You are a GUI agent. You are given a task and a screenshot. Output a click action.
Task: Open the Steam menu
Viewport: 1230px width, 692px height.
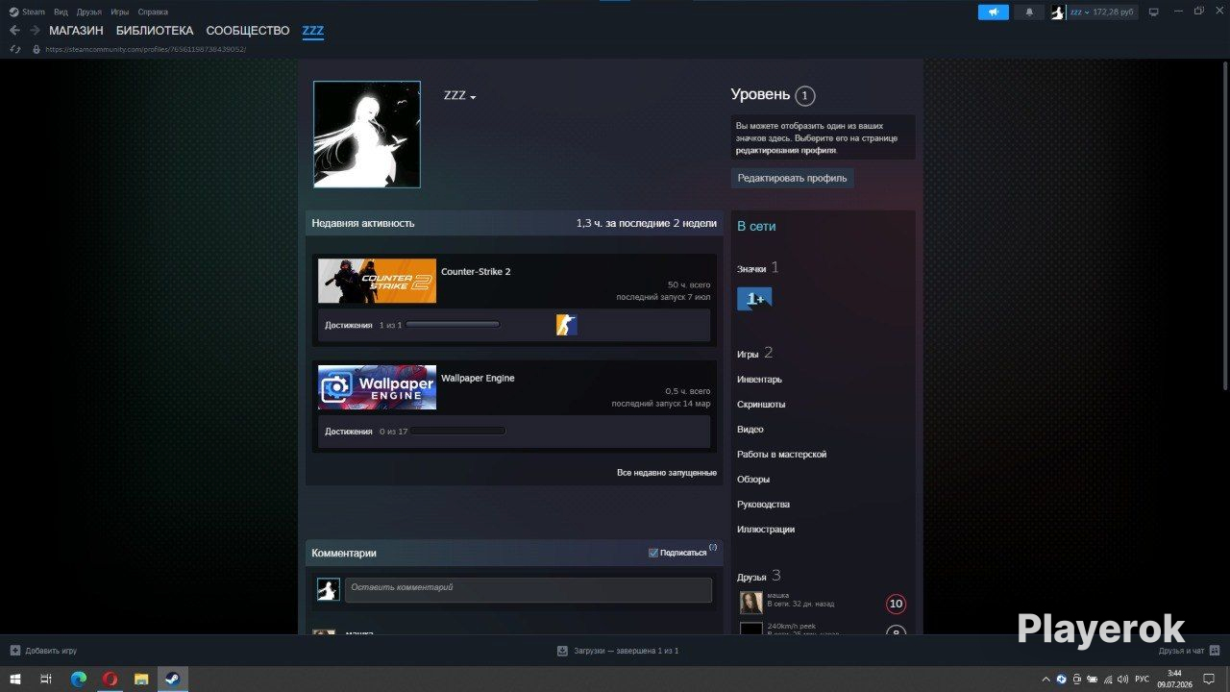pyautogui.click(x=34, y=12)
